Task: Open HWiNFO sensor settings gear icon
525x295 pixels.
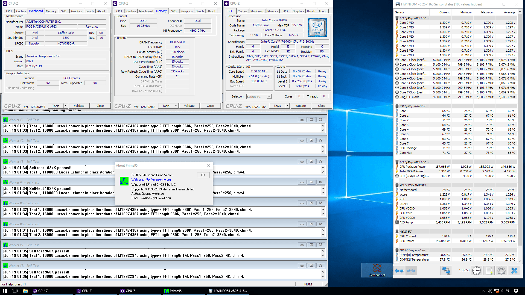Action: [x=501, y=271]
